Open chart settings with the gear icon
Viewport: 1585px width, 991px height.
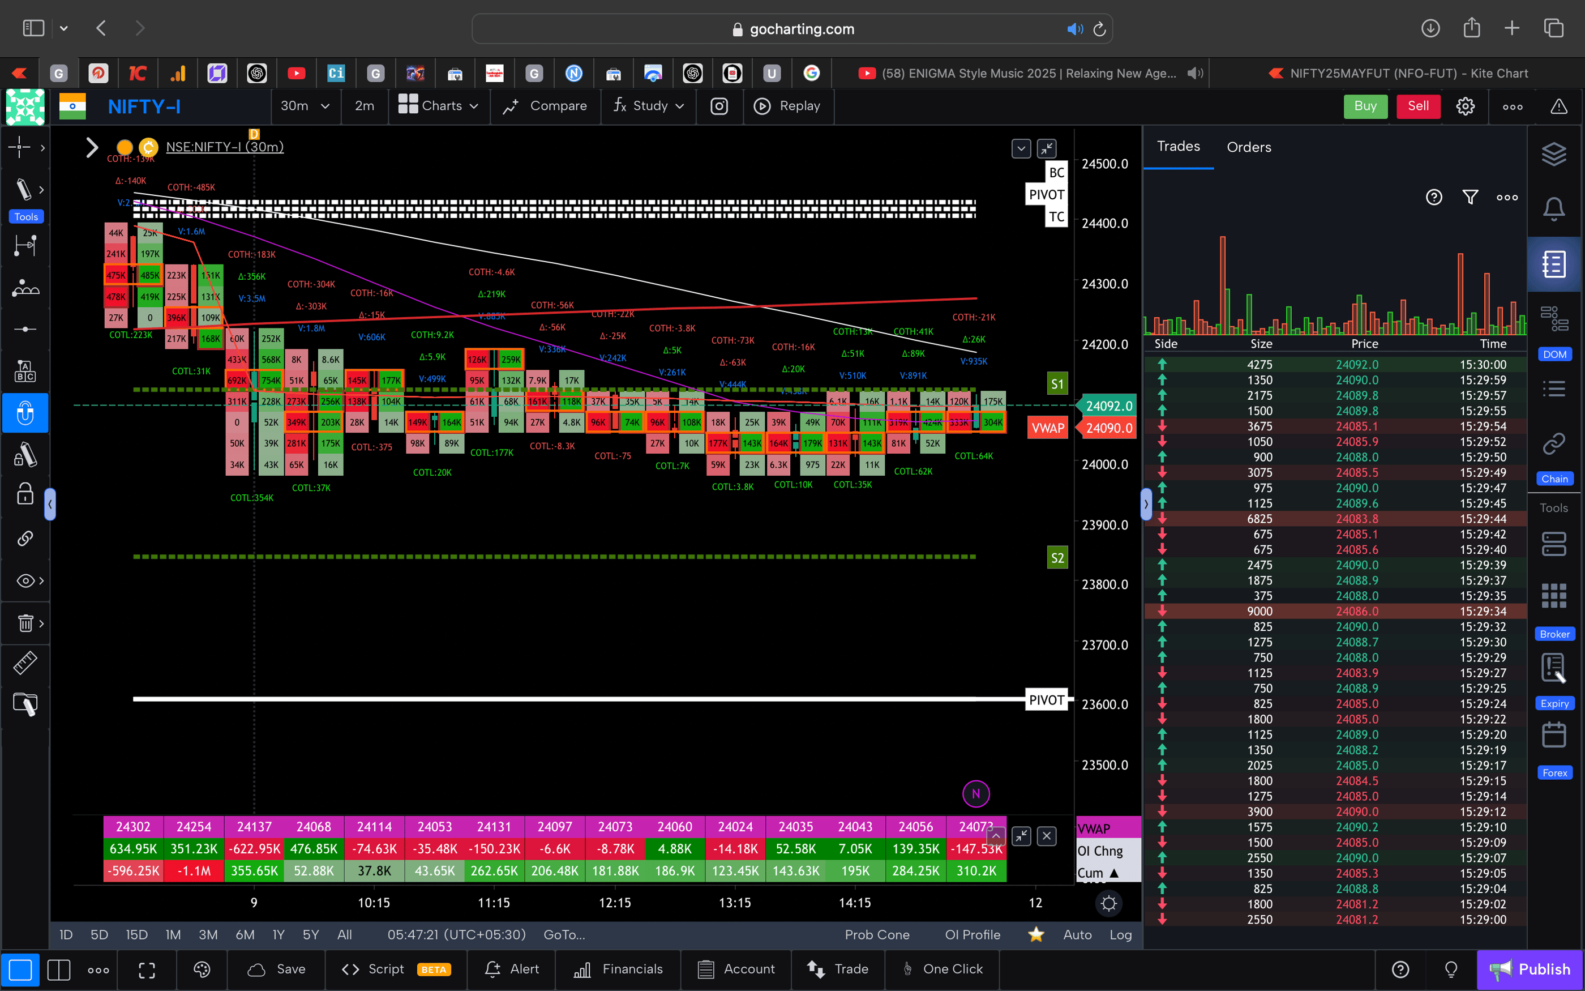1465,105
